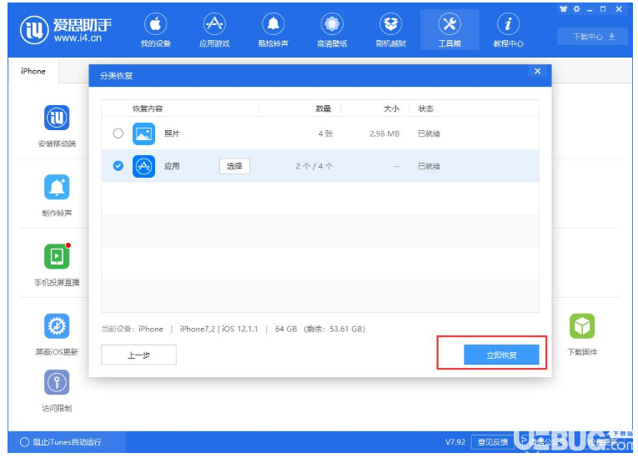Select the 照片 photos radio button

pyautogui.click(x=118, y=133)
